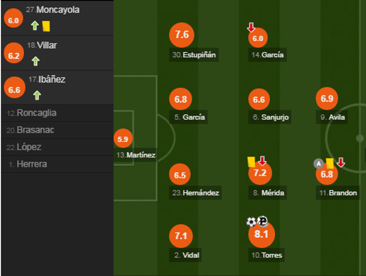This screenshot has height=276, width=366.
Task: Click Moncayola's yellow card icon
Action: [x=46, y=26]
